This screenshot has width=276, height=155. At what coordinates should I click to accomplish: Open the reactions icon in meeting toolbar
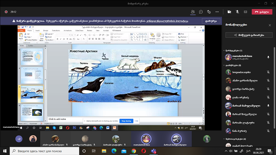209,12
